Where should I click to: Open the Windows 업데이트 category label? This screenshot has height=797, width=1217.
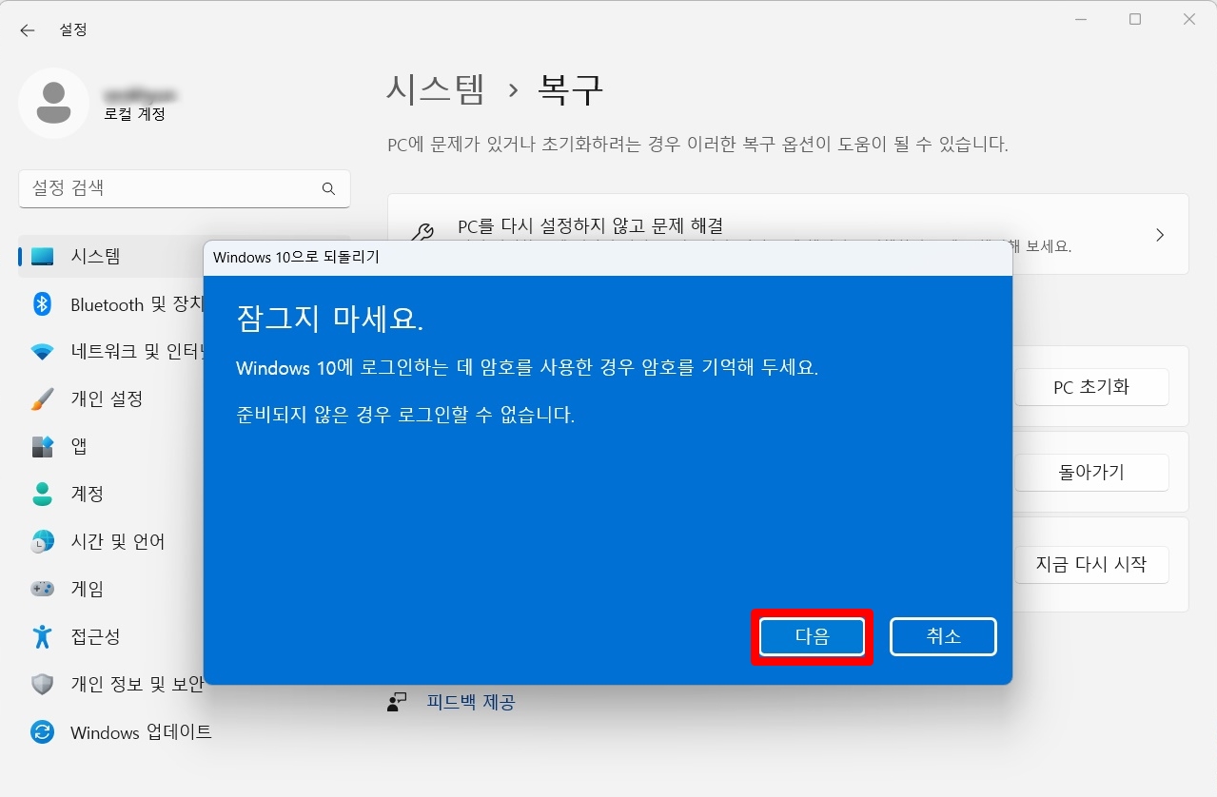[x=141, y=732]
